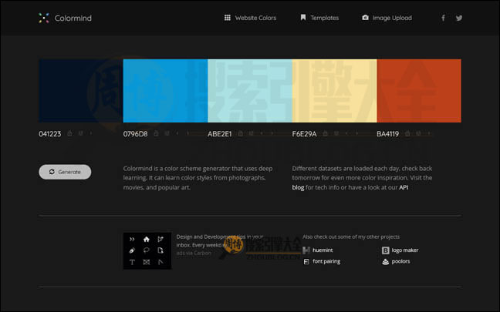500x312 pixels.
Task: Click the camera icon beside Image Upload
Action: [365, 18]
